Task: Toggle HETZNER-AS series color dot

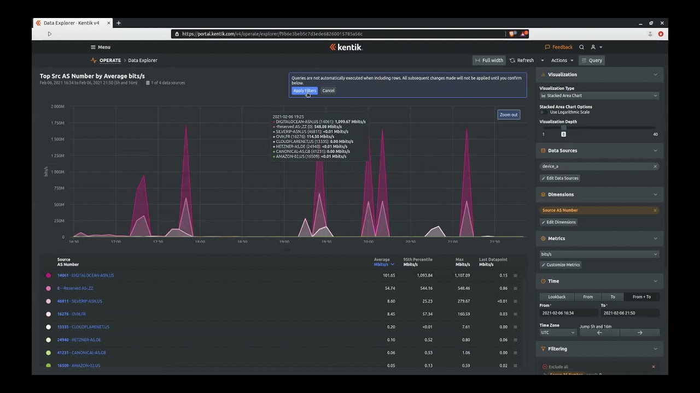Action: pos(49,340)
